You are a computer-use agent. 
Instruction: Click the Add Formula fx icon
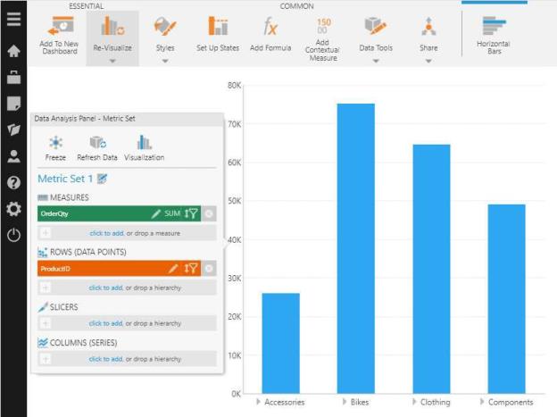pyautogui.click(x=270, y=27)
